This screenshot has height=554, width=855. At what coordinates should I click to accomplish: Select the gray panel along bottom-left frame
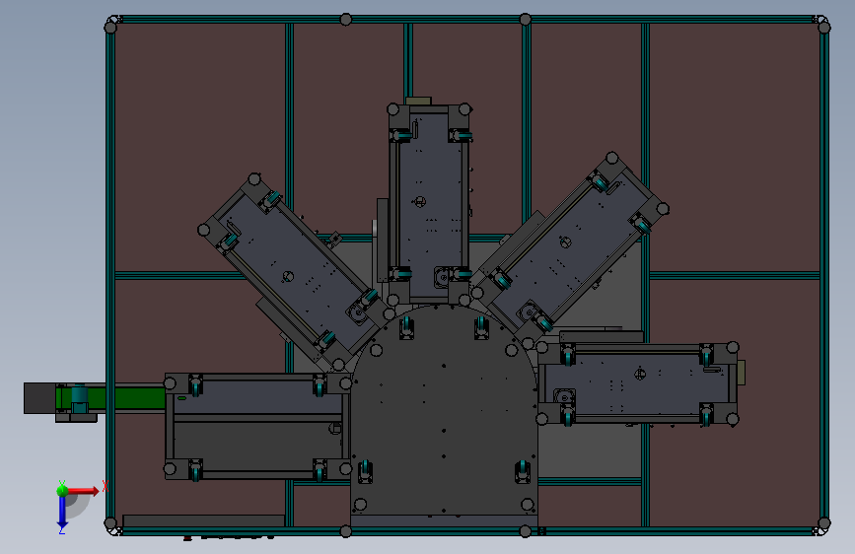click(x=204, y=520)
